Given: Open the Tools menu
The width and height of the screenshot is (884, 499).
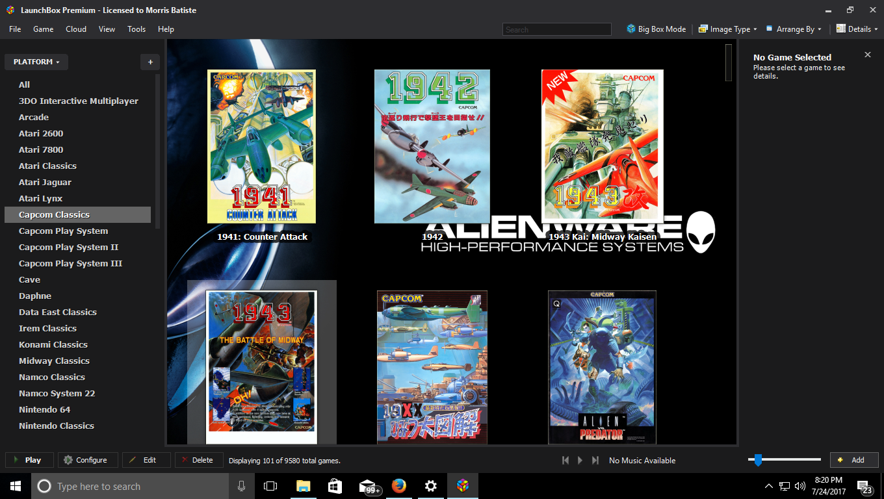Looking at the screenshot, I should click(x=136, y=29).
